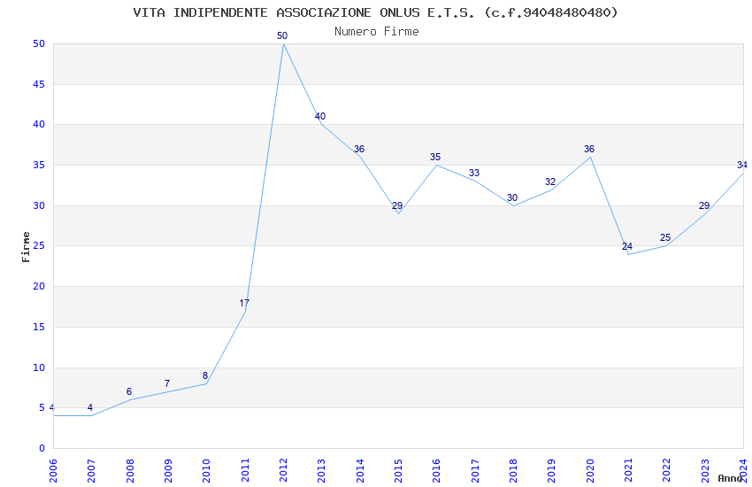Click the data label '25' above 2022
Image resolution: width=752 pixels, height=487 pixels.
pyautogui.click(x=665, y=237)
